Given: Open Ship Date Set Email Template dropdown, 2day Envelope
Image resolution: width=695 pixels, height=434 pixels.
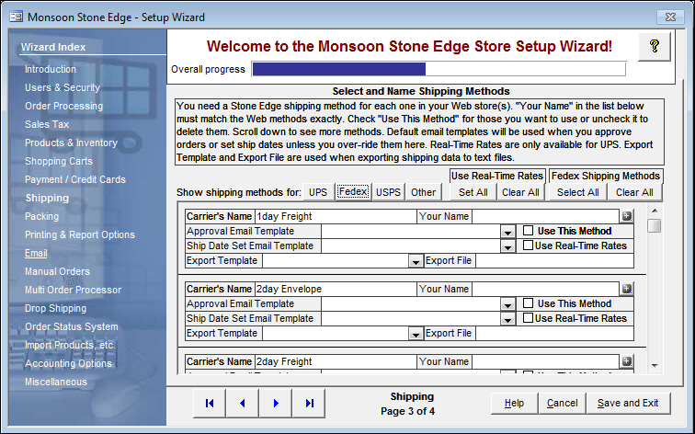Looking at the screenshot, I should 507,319.
